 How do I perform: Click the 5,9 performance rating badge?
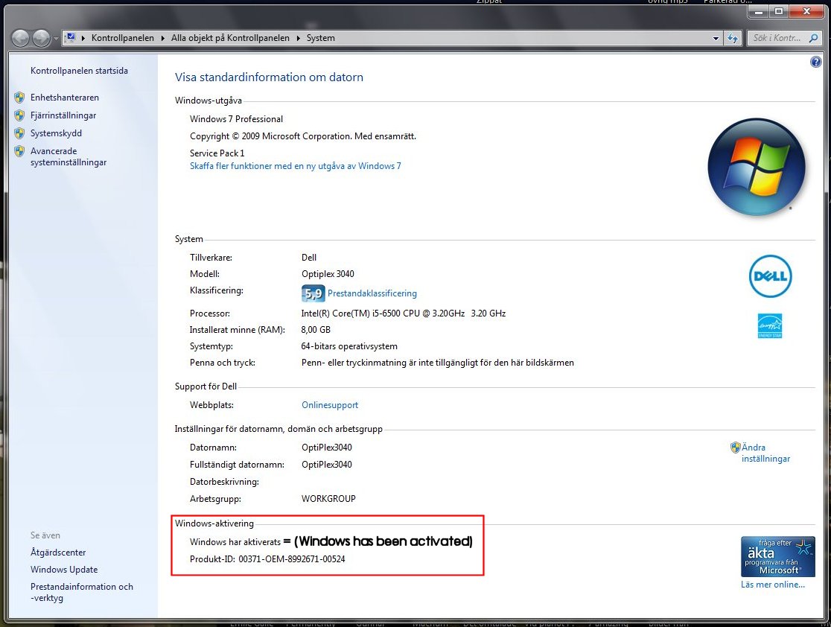pyautogui.click(x=313, y=293)
